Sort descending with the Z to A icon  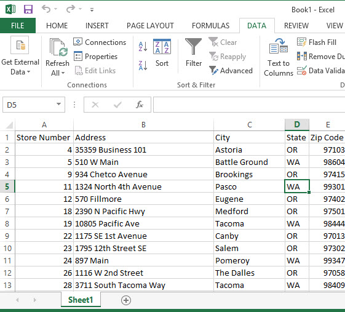coord(143,65)
